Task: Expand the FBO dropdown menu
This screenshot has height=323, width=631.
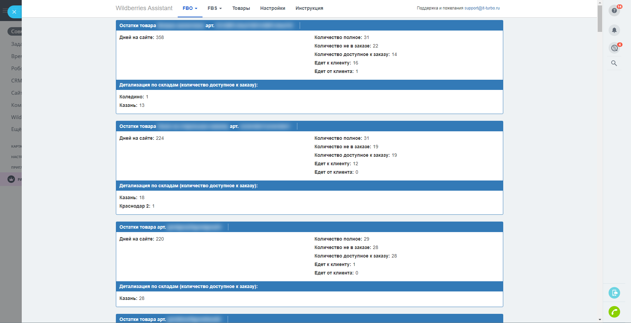Action: 190,8
